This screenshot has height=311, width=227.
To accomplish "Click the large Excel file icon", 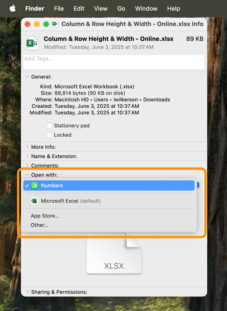I will pyautogui.click(x=33, y=43).
